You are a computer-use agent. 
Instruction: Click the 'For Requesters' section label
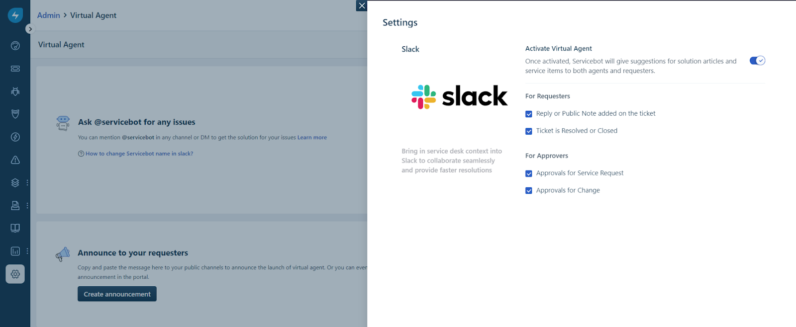[548, 96]
